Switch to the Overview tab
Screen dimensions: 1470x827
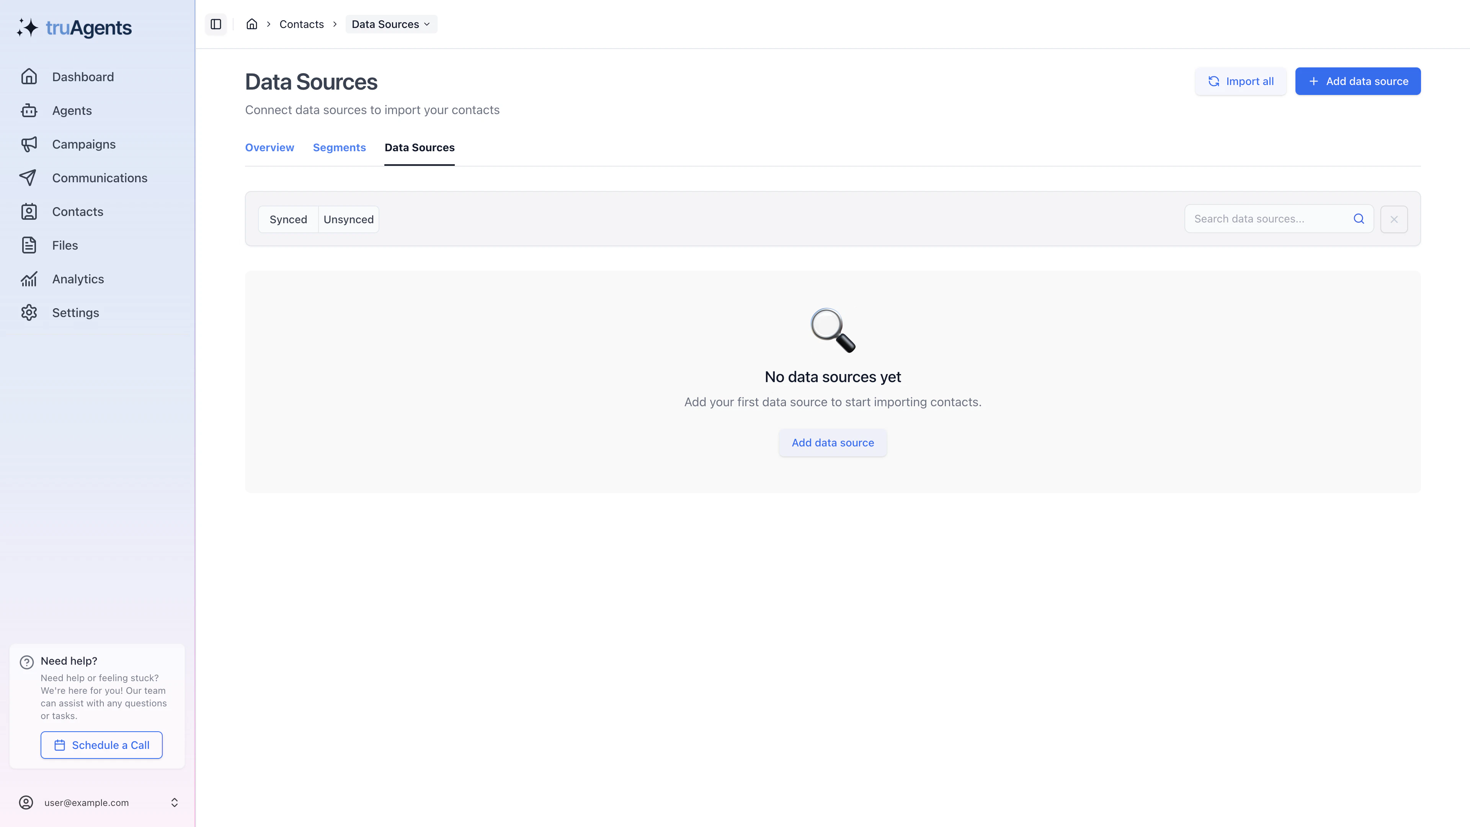pyautogui.click(x=269, y=147)
